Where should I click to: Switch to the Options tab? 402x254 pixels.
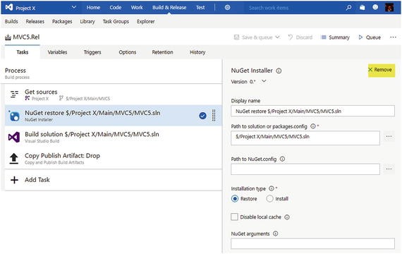(128, 52)
